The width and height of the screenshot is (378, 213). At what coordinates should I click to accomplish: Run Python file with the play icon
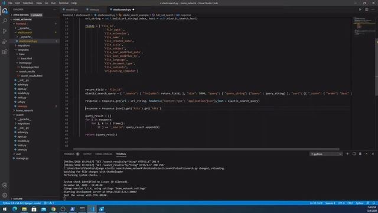tap(360, 9)
